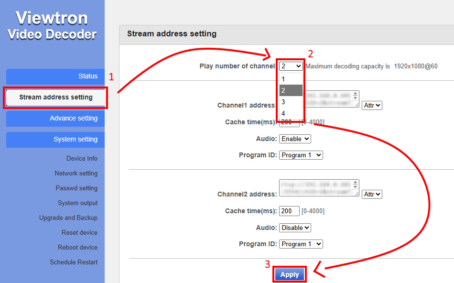
Task: Choose option 1 in channel number list
Action: pos(284,79)
